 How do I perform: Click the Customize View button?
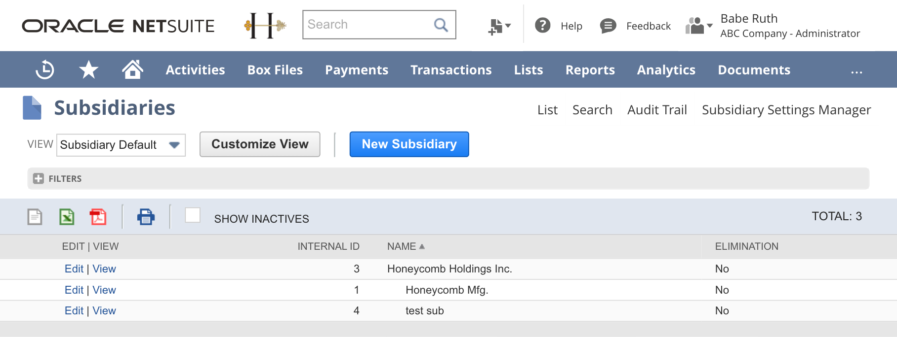click(260, 144)
